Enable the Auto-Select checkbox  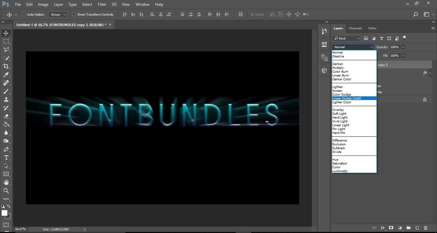pos(24,14)
